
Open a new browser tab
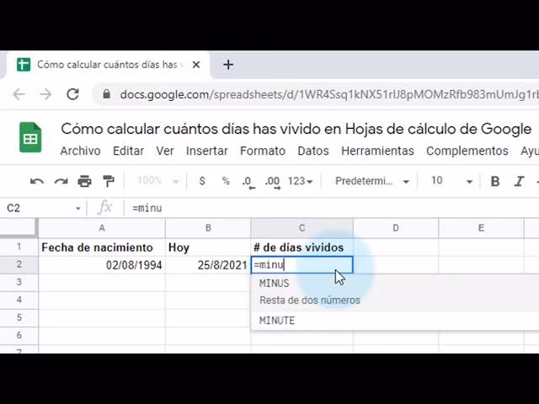point(228,65)
